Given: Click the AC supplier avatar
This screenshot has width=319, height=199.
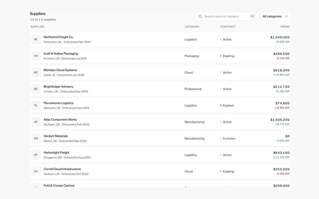Looking at the screenshot, I should click(x=36, y=122).
